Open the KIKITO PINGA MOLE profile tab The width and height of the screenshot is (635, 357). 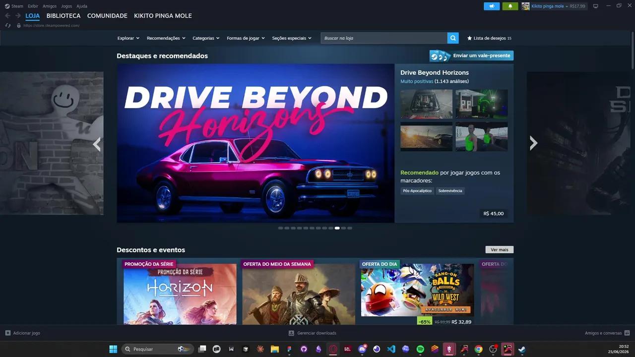point(163,16)
